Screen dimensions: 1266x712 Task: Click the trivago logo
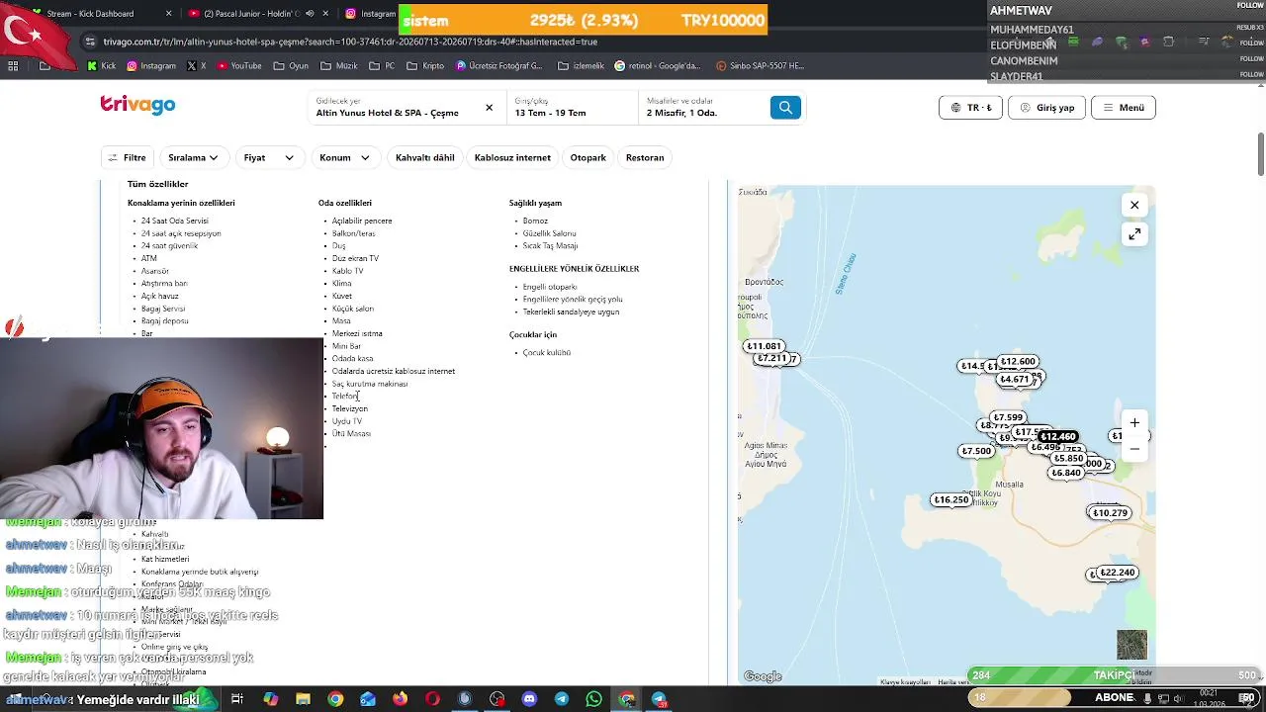pos(137,105)
